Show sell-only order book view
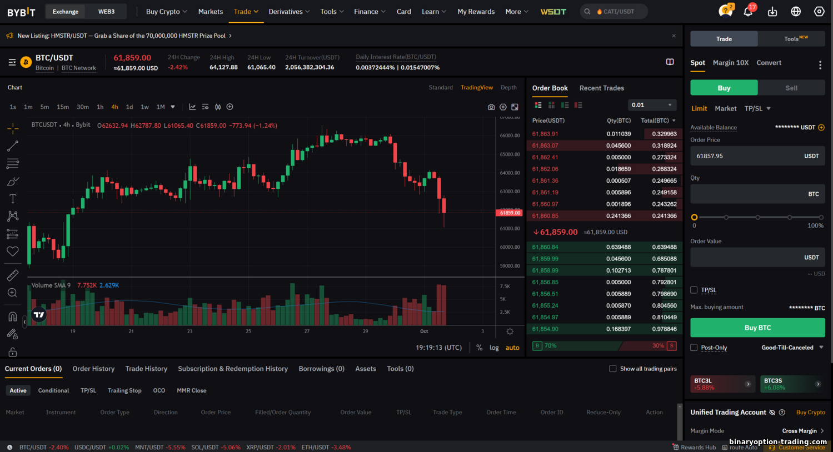 click(x=578, y=105)
